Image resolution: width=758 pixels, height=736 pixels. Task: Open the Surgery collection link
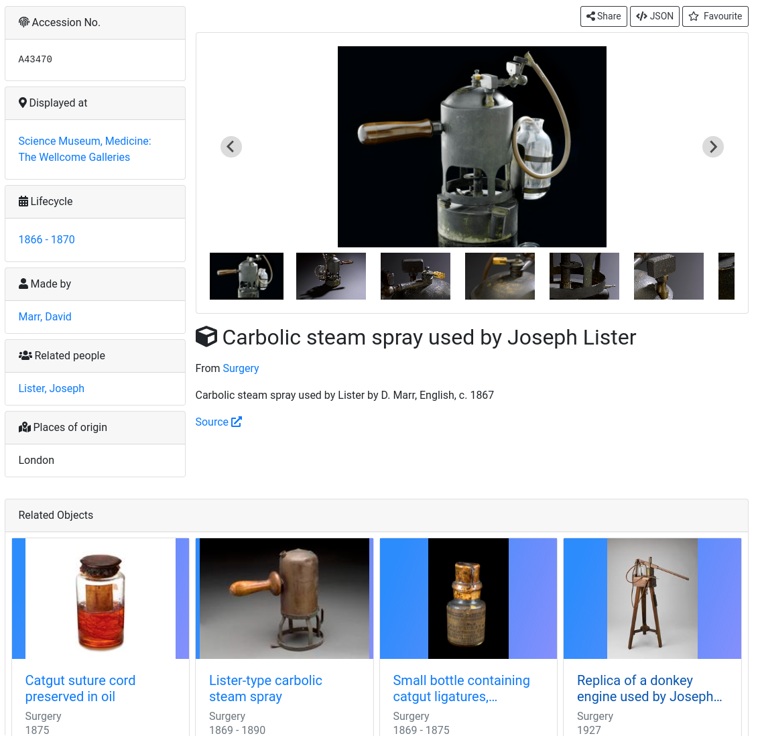coord(241,369)
